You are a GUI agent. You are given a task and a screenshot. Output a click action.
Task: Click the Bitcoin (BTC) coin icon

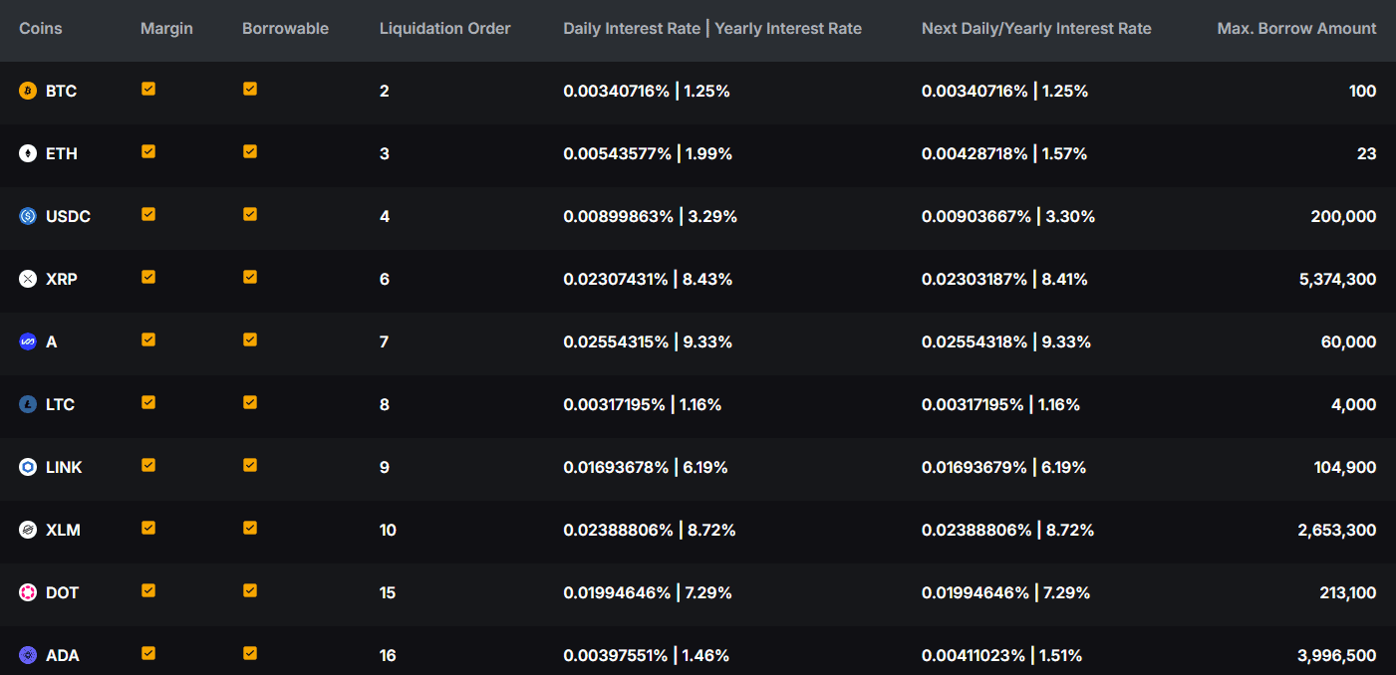click(28, 92)
